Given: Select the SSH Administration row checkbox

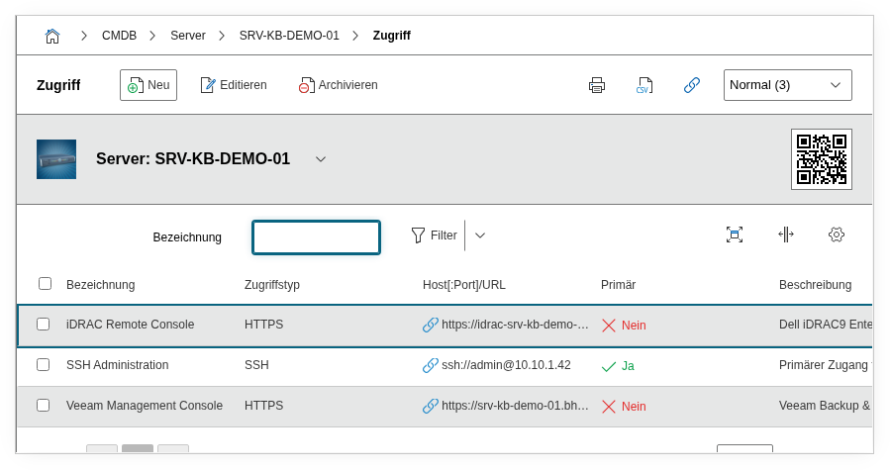Looking at the screenshot, I should pos(44,365).
